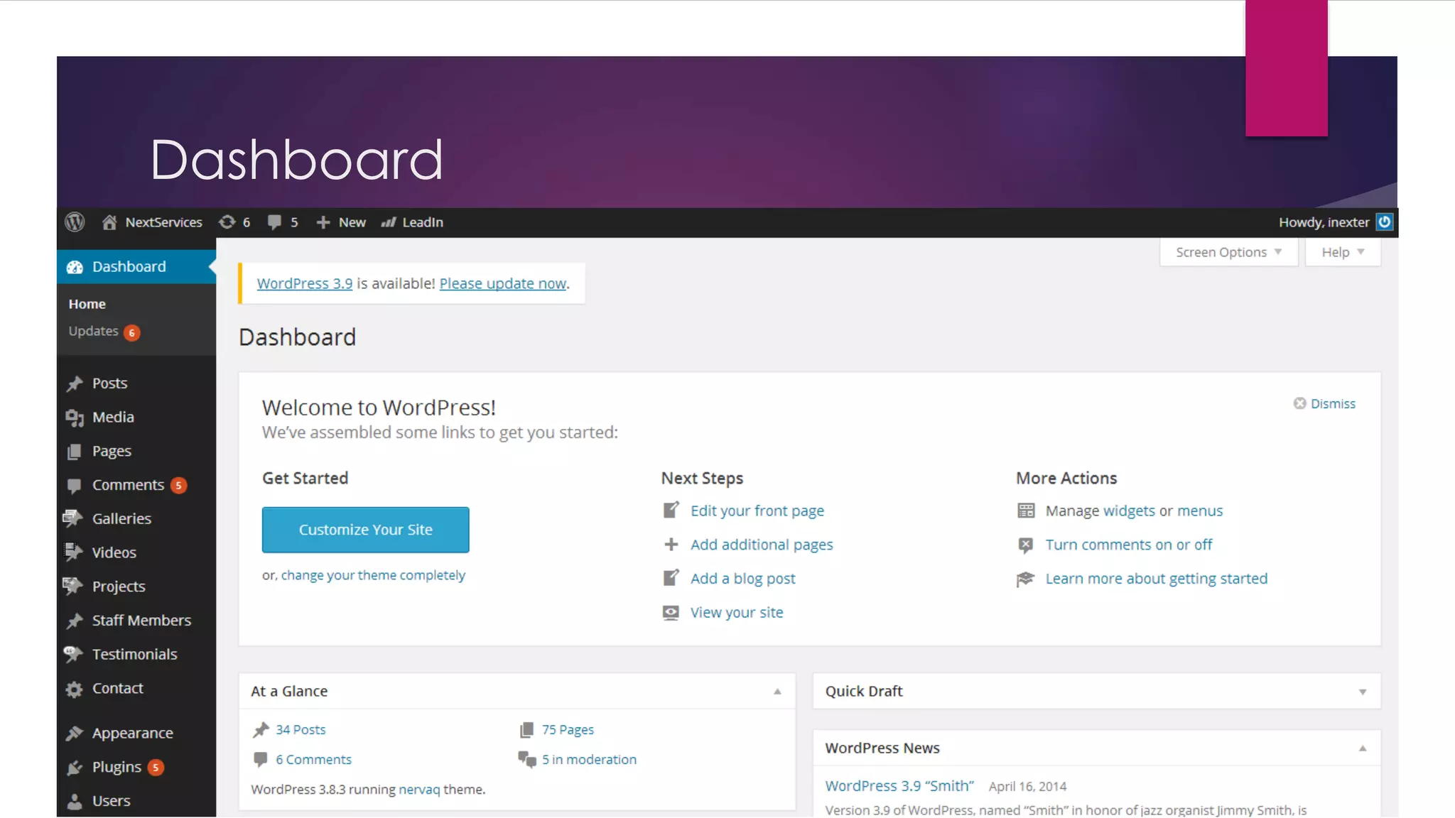Expand the Quick Draft panel
1455x818 pixels.
pos(1362,692)
